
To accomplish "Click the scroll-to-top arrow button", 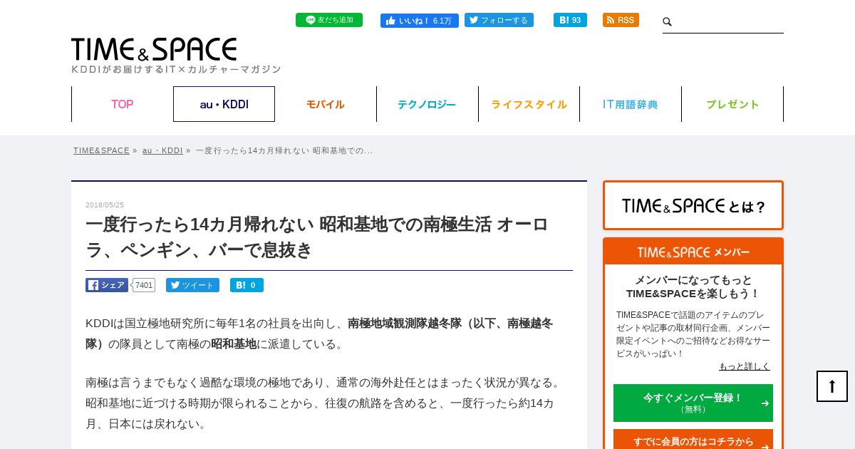I will click(x=832, y=386).
